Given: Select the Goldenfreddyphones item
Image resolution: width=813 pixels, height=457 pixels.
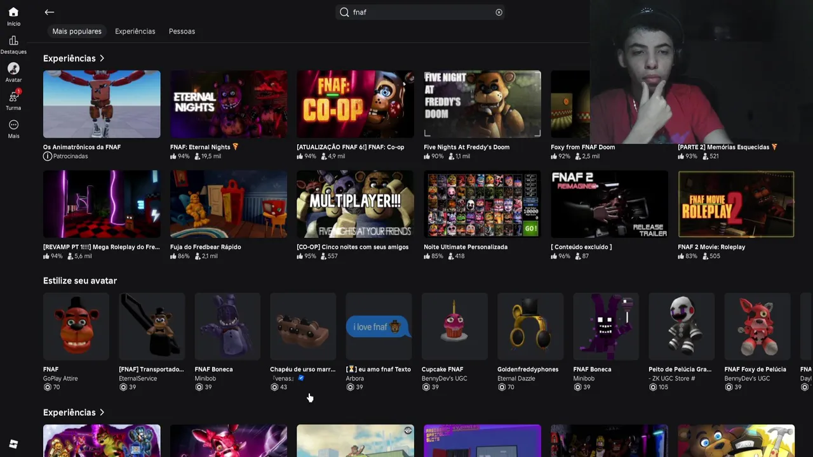Looking at the screenshot, I should [530, 326].
